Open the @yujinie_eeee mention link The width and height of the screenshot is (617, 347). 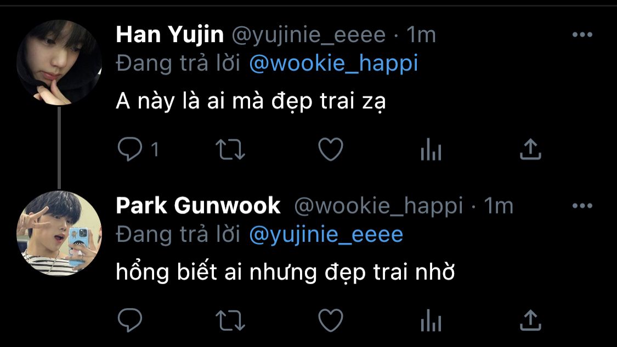pyautogui.click(x=326, y=235)
